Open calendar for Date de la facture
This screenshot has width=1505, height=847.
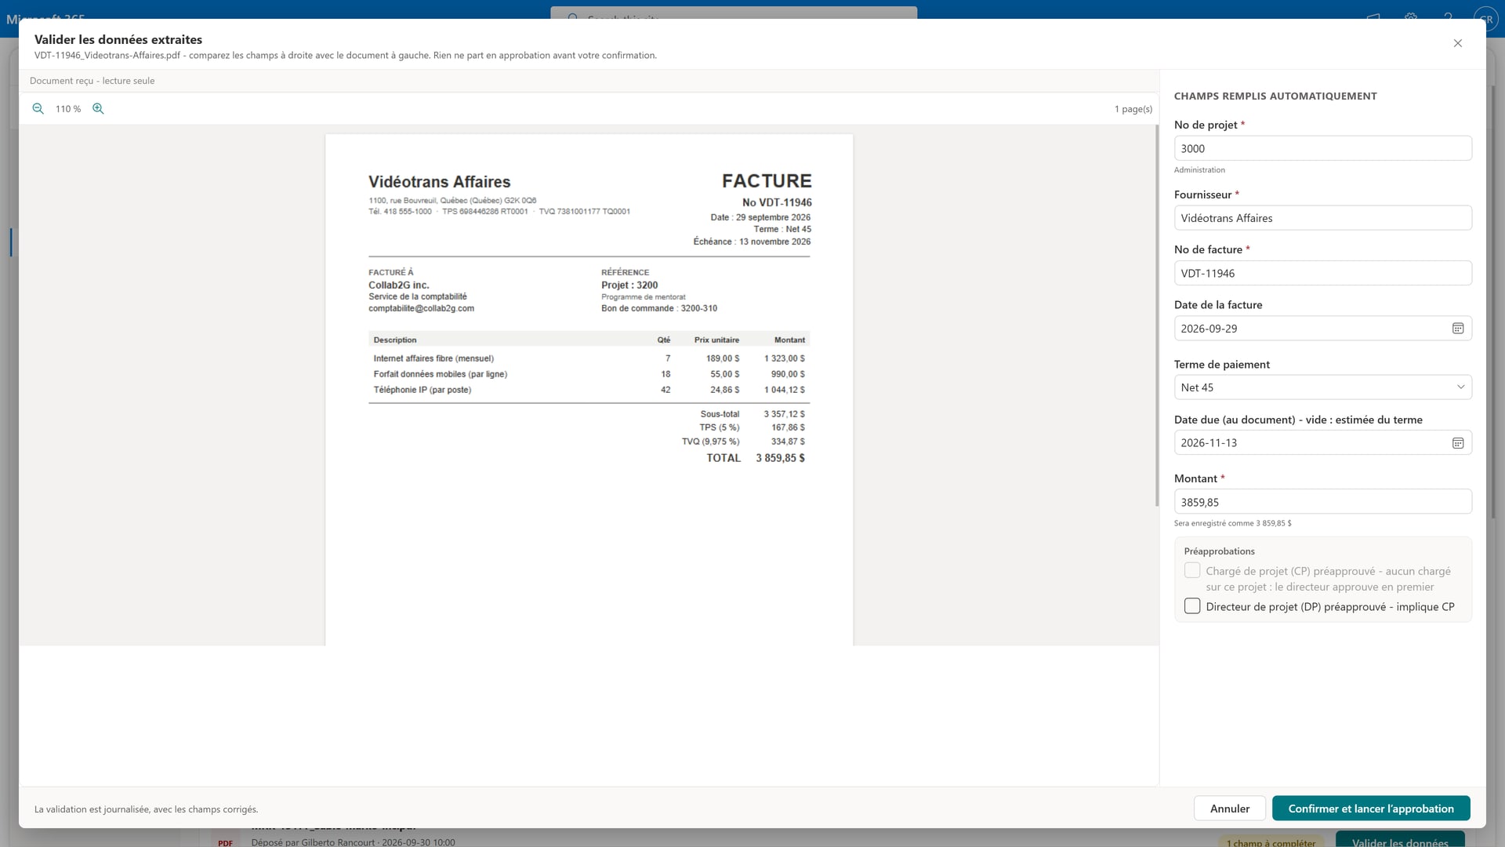click(x=1458, y=329)
